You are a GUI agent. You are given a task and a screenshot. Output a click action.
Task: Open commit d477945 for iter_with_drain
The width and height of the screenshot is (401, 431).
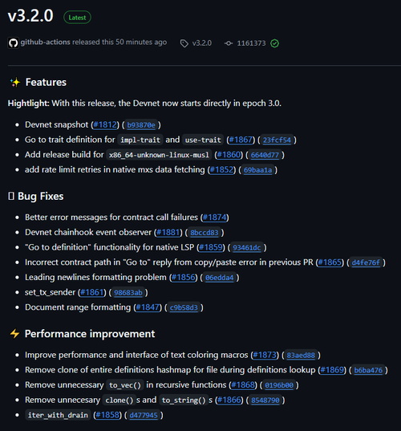[144, 415]
